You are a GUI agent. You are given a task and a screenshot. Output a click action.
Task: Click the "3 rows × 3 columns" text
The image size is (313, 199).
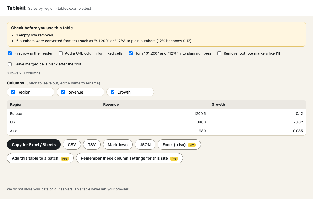pyautogui.click(x=24, y=73)
